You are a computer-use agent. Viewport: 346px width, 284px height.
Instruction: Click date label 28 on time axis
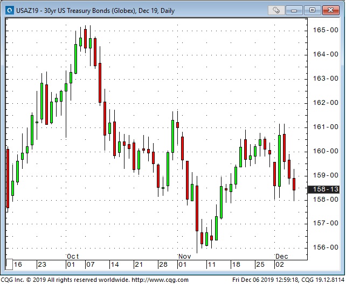(163, 265)
